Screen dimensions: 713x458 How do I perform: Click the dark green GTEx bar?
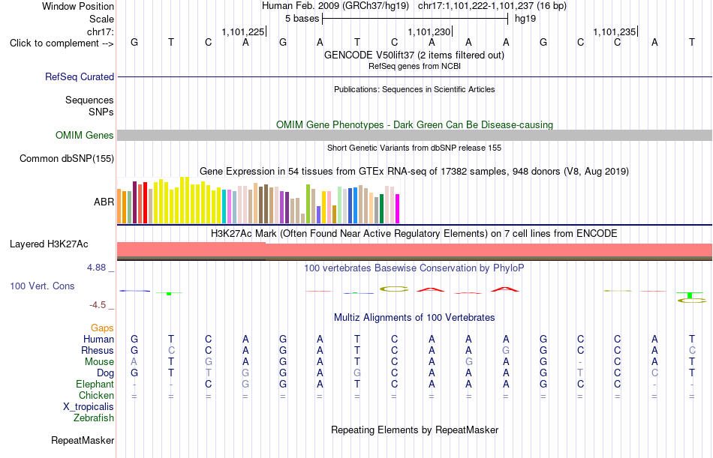pyautogui.click(x=381, y=208)
